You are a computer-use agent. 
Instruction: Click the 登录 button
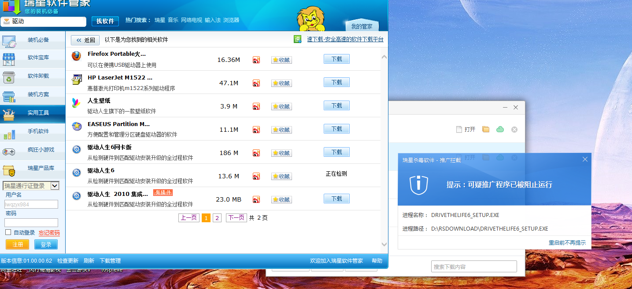point(46,244)
